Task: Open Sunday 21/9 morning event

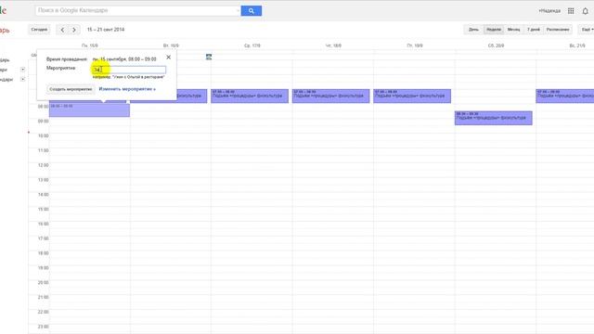Action: pyautogui.click(x=565, y=96)
